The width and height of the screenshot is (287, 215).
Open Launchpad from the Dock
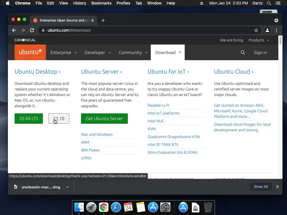[91, 207]
